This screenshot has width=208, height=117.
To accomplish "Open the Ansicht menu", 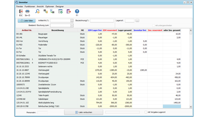I will [40, 6].
